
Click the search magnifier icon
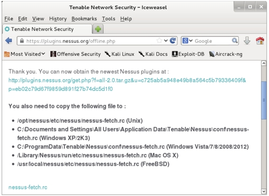234,41
